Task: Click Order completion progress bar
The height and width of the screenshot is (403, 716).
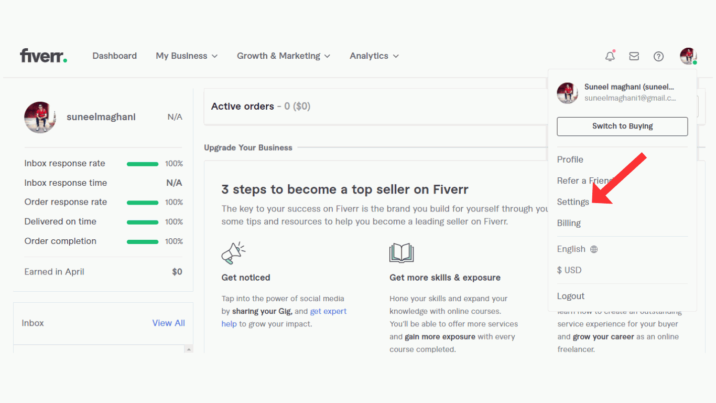Action: coord(143,241)
